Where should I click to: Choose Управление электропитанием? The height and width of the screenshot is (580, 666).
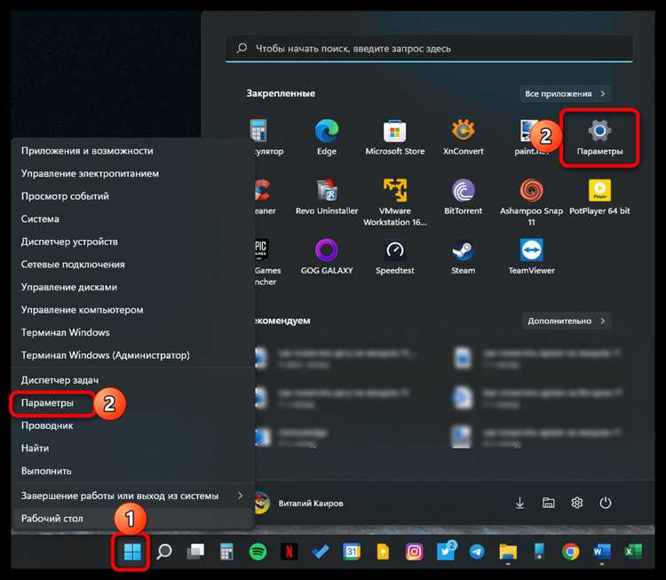[x=132, y=173]
